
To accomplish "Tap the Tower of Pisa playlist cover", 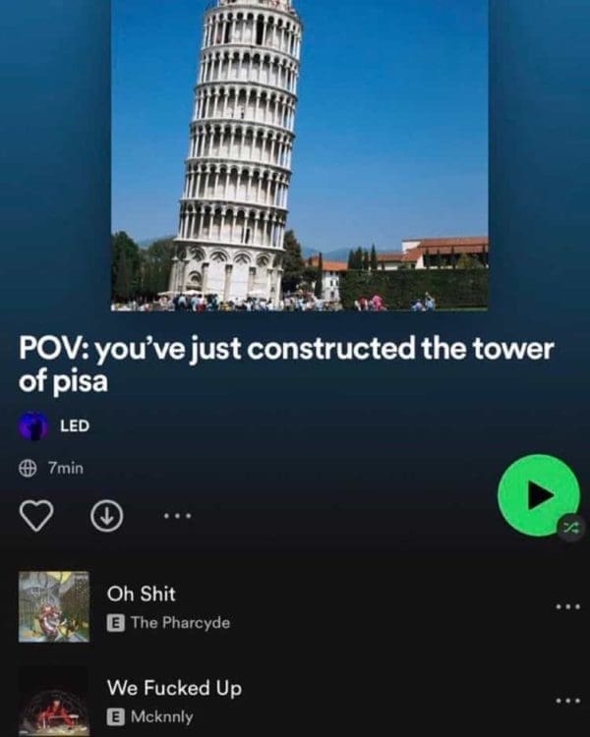I will (299, 155).
